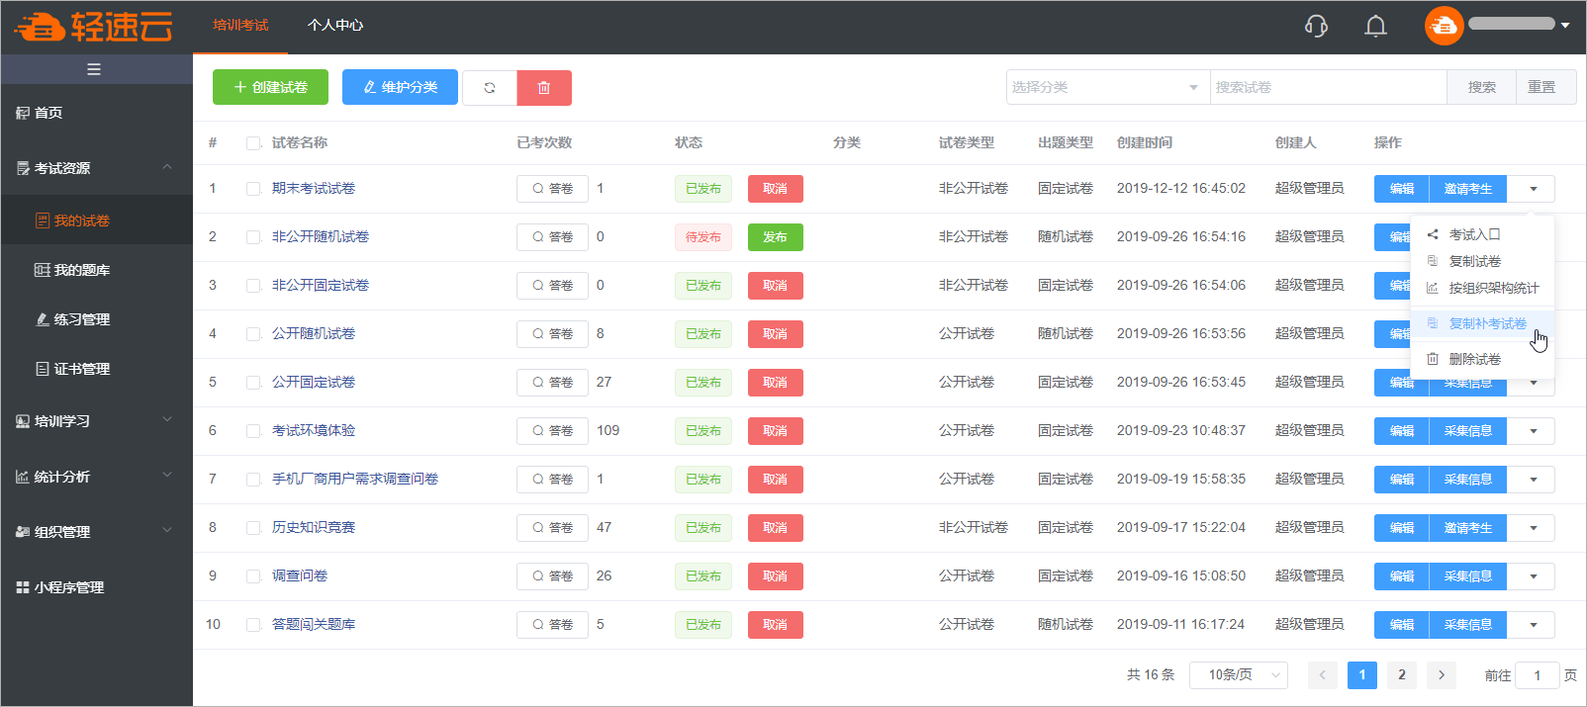The width and height of the screenshot is (1587, 707).
Task: Click the 创建试卷 button
Action: pyautogui.click(x=270, y=87)
